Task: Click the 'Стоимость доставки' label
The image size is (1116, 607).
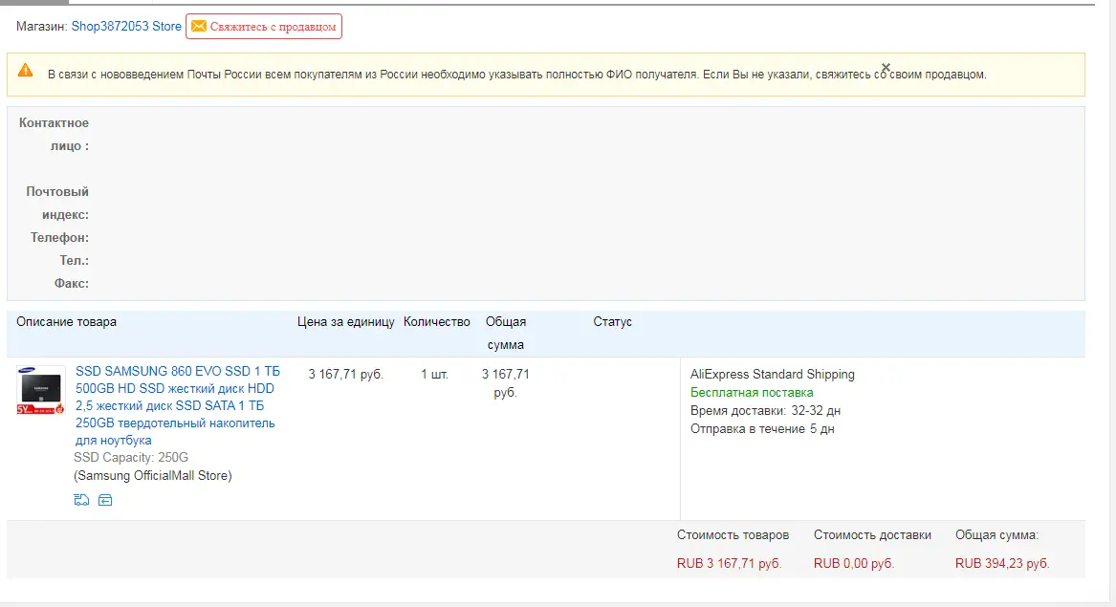Action: 872,535
